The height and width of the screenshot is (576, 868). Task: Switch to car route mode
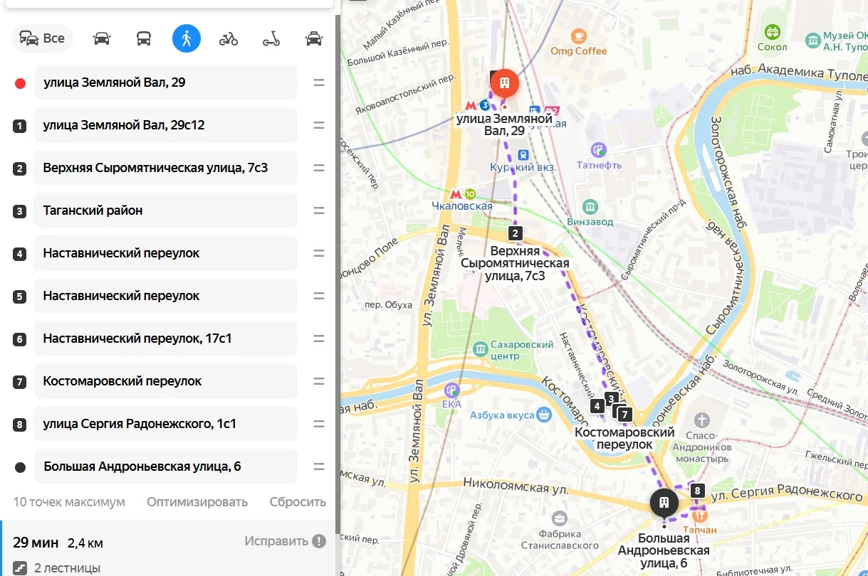click(x=102, y=38)
